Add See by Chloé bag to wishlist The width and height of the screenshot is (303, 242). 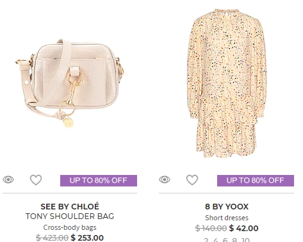(x=36, y=180)
